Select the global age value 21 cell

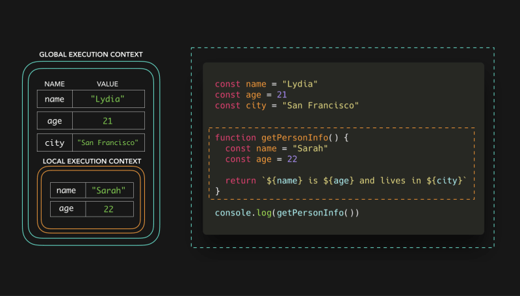(108, 121)
